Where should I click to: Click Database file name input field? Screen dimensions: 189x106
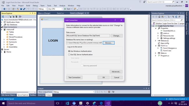click(x=84, y=43)
